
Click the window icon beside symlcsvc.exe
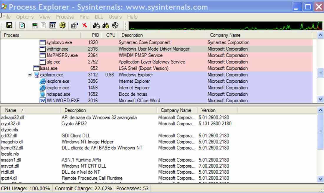[x=43, y=43]
